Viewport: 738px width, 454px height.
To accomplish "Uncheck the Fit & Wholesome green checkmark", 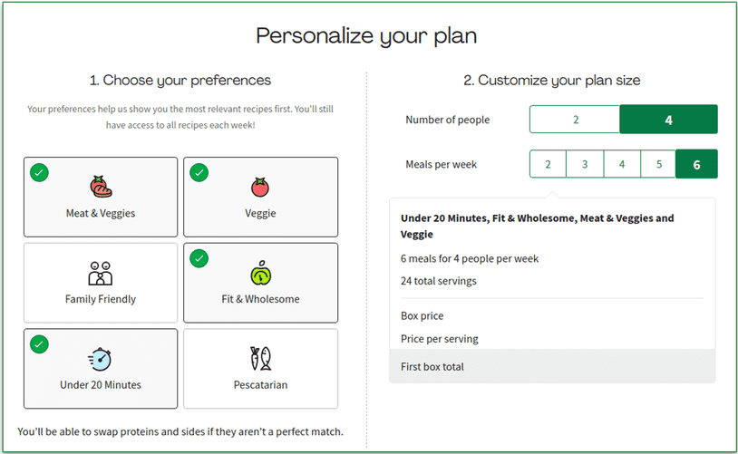I will click(x=199, y=258).
